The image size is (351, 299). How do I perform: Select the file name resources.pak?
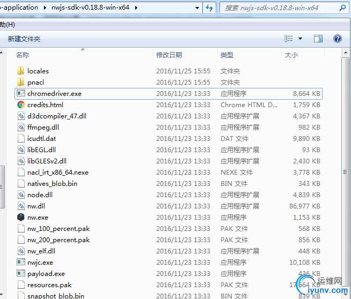(x=49, y=285)
